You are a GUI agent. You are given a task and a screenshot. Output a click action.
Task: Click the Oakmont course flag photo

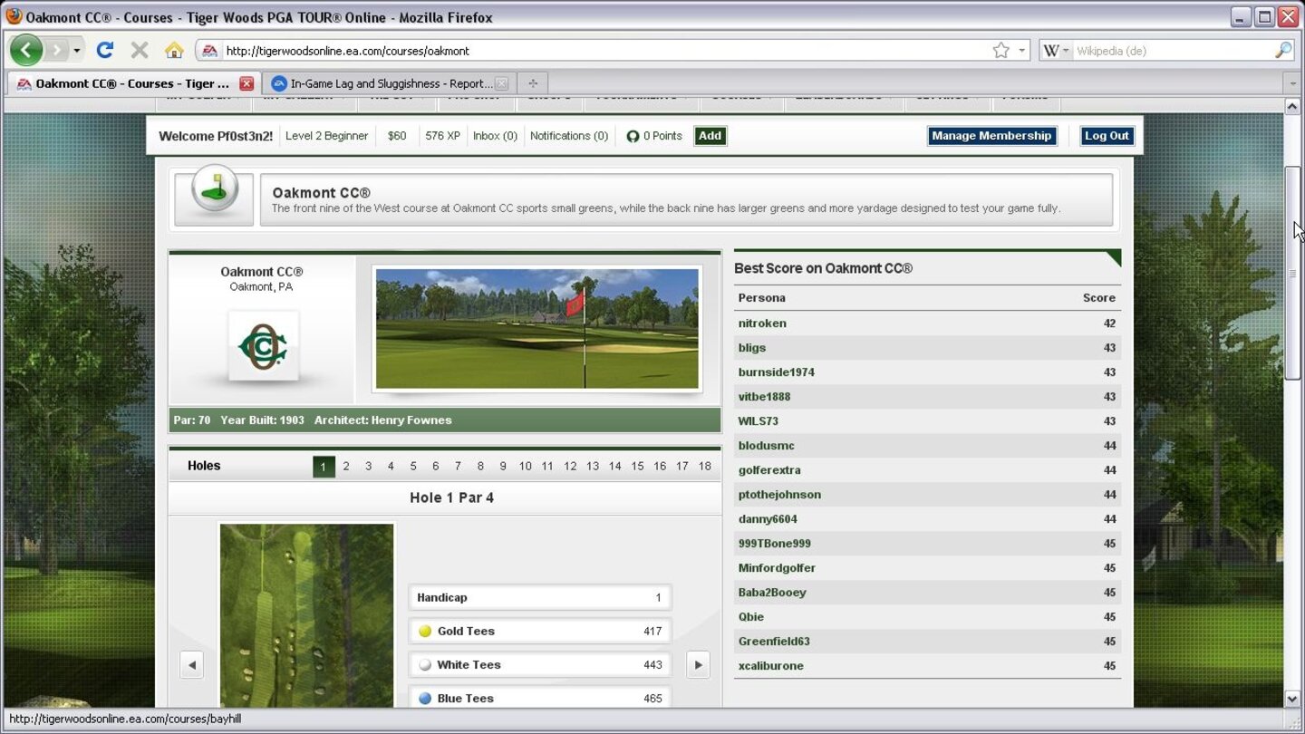(537, 329)
